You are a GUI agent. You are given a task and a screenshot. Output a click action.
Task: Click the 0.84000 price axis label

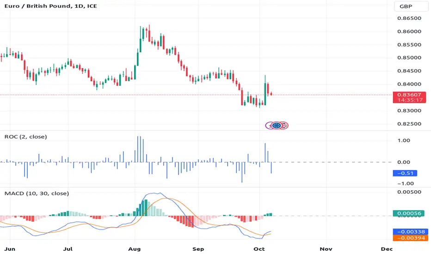(409, 84)
